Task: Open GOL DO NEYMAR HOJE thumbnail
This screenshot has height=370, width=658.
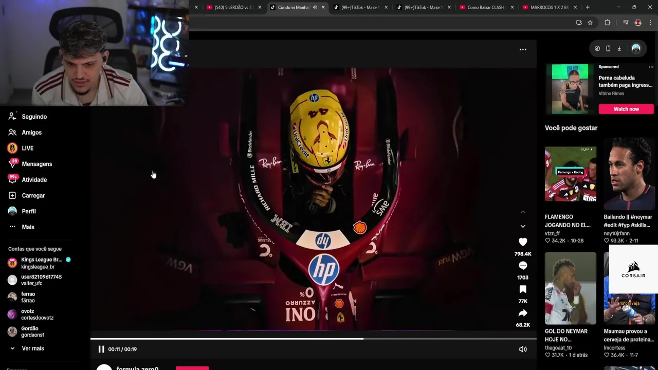Action: tap(571, 288)
